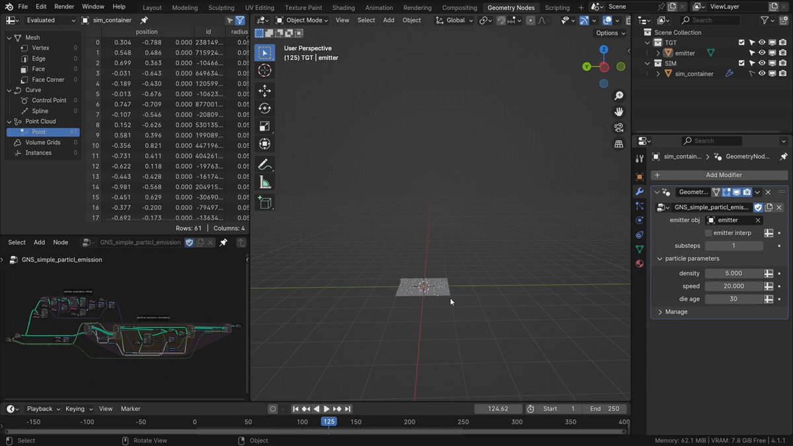
Task: Click the End frame 250 field
Action: pos(603,409)
